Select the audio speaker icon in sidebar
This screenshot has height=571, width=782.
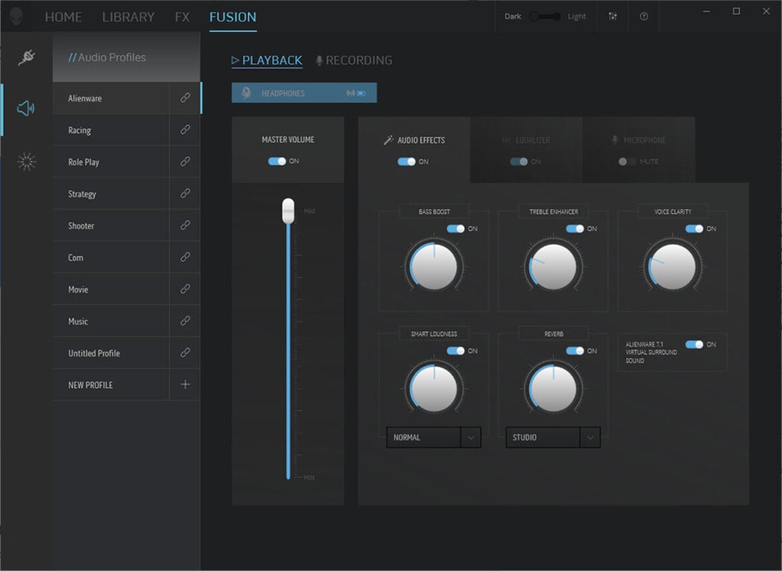[26, 108]
